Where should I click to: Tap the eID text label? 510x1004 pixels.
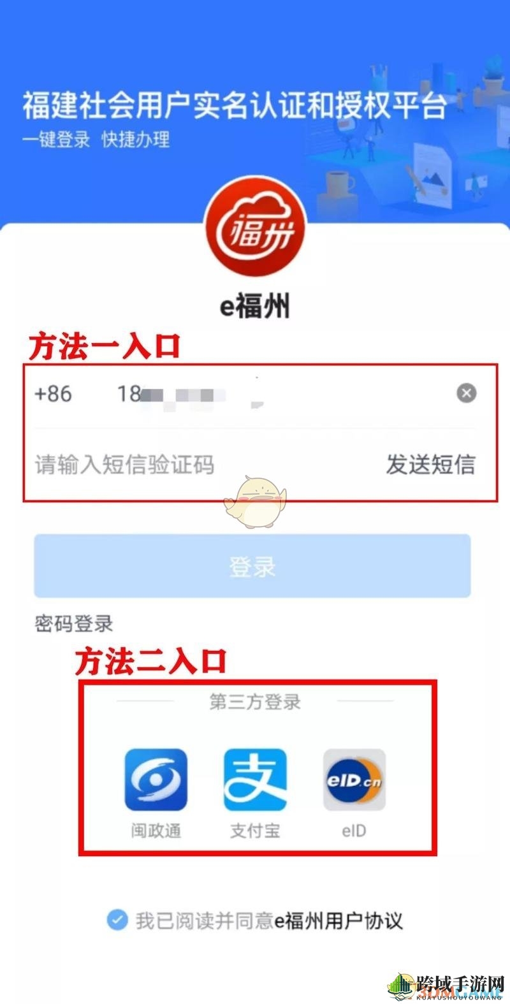coord(354,831)
